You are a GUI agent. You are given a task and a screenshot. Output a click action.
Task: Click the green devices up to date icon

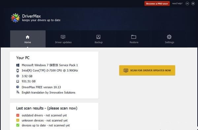coord(18,125)
